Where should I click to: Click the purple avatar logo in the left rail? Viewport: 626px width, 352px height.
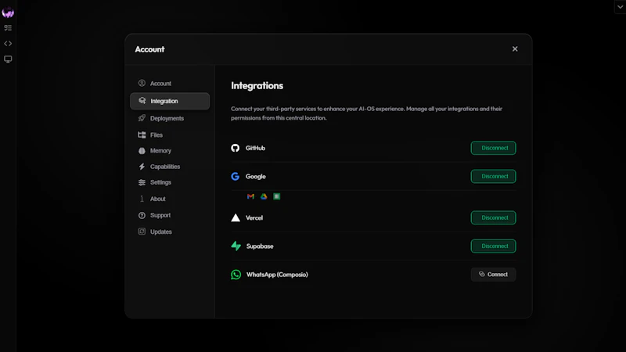(8, 13)
